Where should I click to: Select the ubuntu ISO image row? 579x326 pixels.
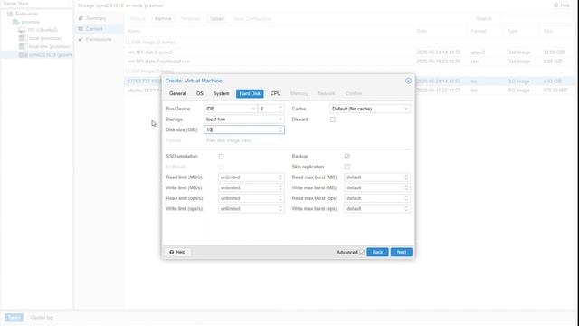(x=350, y=91)
